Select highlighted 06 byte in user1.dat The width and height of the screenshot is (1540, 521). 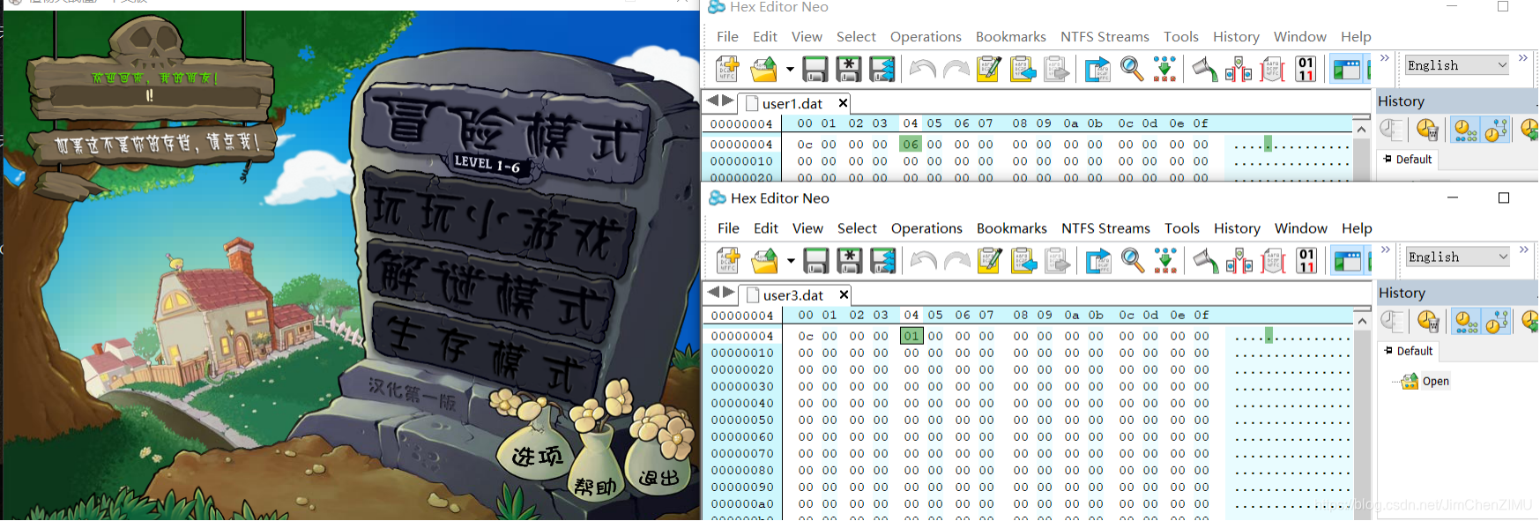911,144
